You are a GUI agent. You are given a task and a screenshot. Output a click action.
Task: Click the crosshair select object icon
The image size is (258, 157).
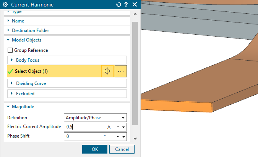(107, 71)
